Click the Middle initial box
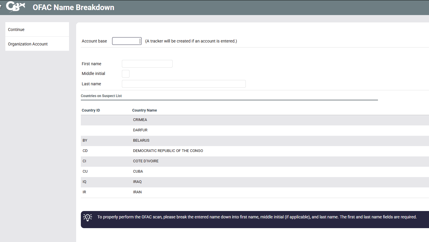The width and height of the screenshot is (429, 242). pyautogui.click(x=125, y=74)
